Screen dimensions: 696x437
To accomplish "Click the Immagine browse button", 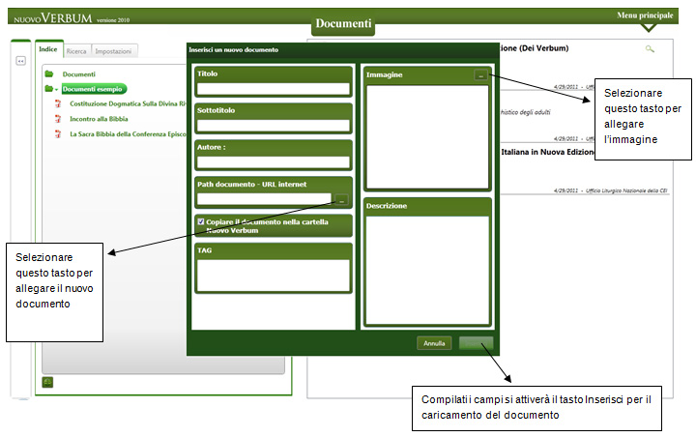I will coord(480,74).
